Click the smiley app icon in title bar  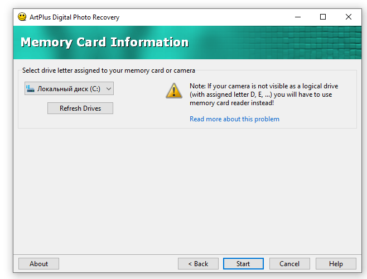tap(22, 17)
